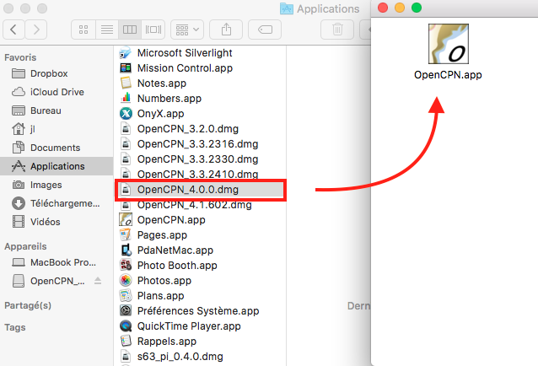Click the iCloud Drive cloud icon
Screen dimensions: 538x366
click(x=19, y=92)
